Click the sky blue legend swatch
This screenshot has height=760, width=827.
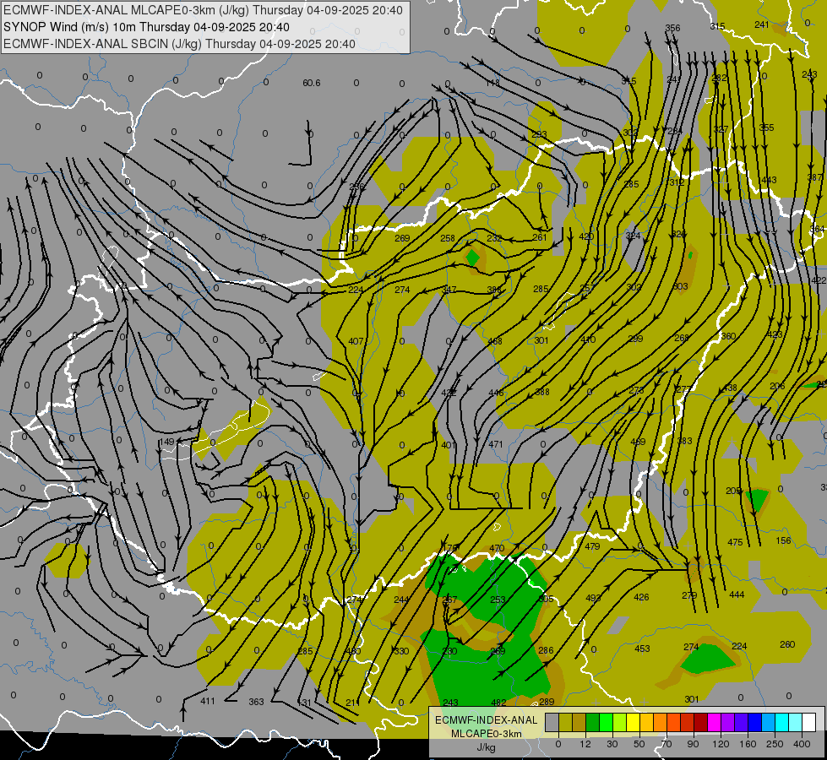pyautogui.click(x=769, y=722)
